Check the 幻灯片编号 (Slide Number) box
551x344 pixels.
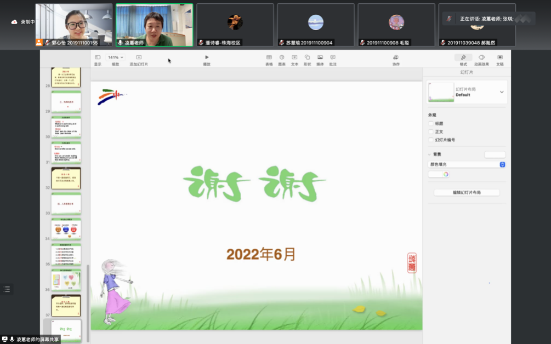[x=431, y=140]
